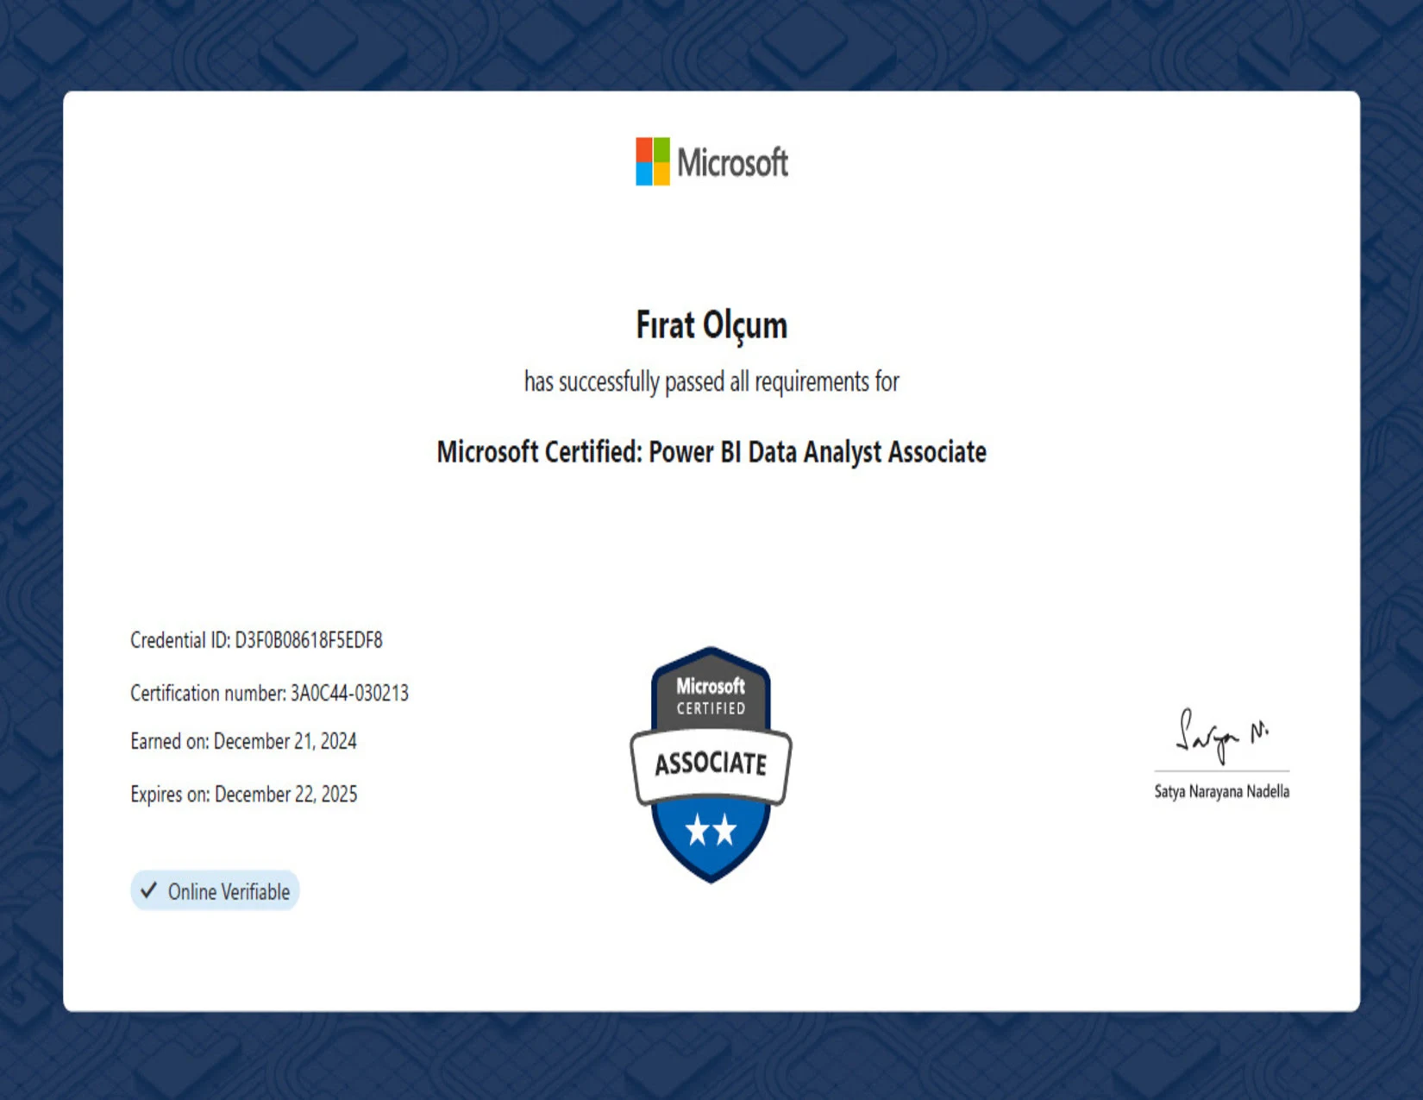Click the handwritten signature
The height and width of the screenshot is (1100, 1423).
point(1222,736)
